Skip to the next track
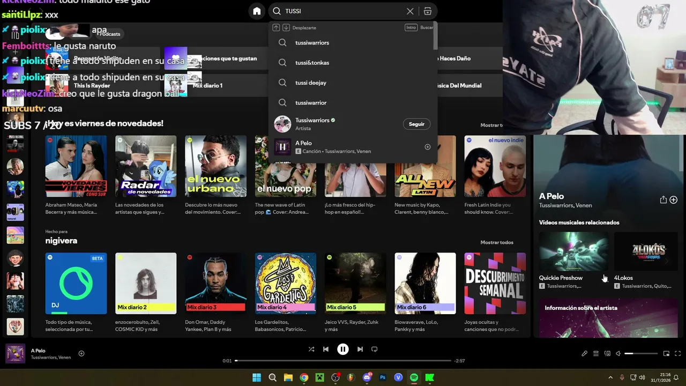Viewport: 686px width, 386px height. point(360,349)
